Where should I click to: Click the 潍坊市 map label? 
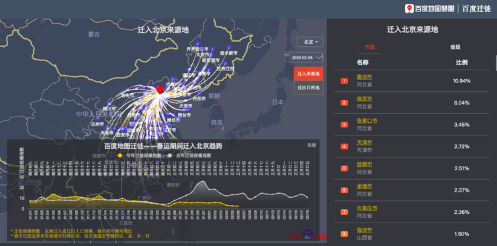point(173,120)
